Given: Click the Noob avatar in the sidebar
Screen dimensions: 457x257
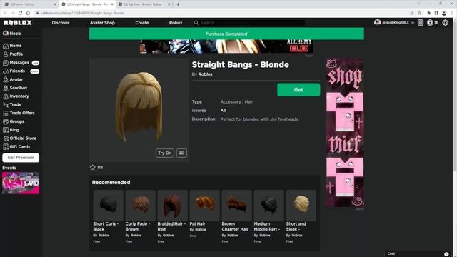Looking at the screenshot, I should click(x=6, y=34).
